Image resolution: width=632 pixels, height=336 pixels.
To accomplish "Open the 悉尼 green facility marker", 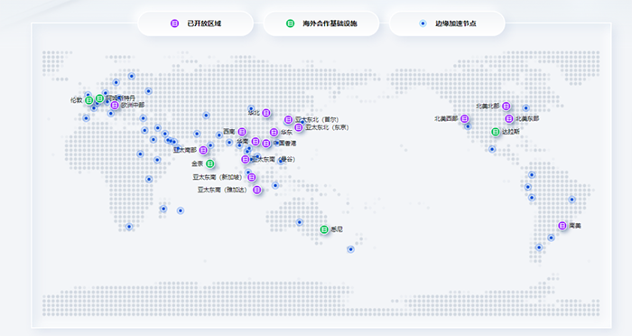I will (324, 229).
